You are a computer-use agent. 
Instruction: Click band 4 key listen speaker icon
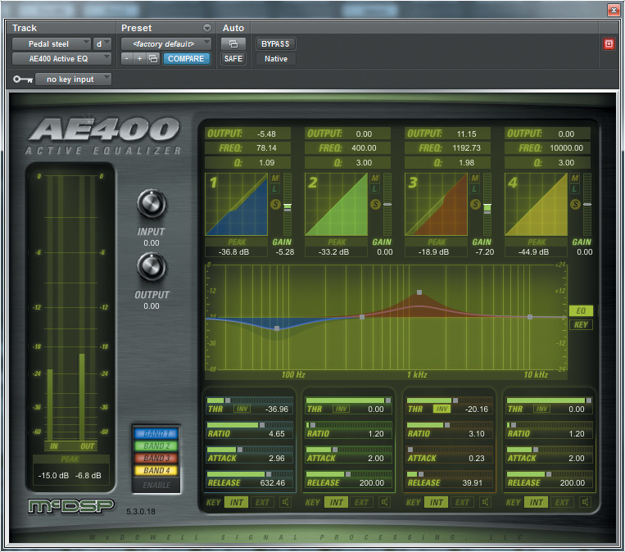(585, 502)
